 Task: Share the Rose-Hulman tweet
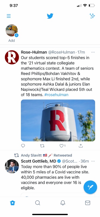pyautogui.click(x=81, y=146)
